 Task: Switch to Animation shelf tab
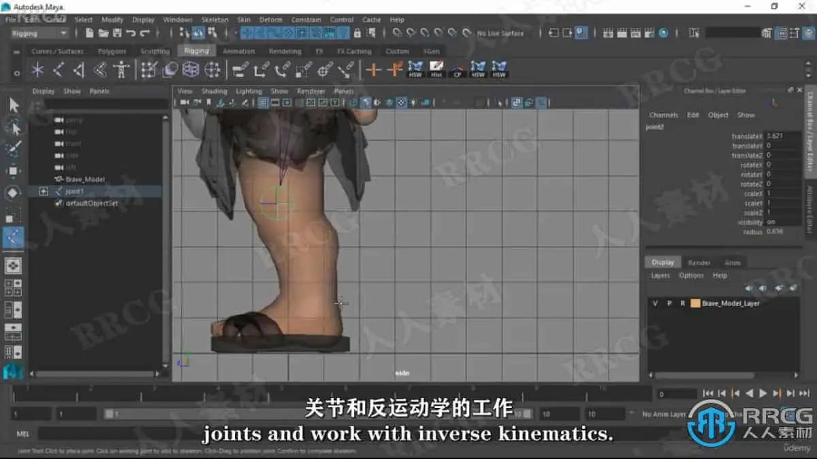[x=239, y=51]
